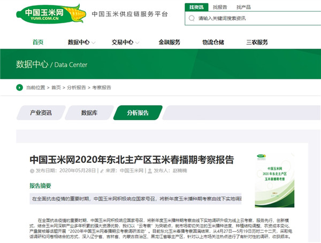Go to 考察报告 in the breadcrumb
Viewport: 321px width, 243px height.
[101, 88]
